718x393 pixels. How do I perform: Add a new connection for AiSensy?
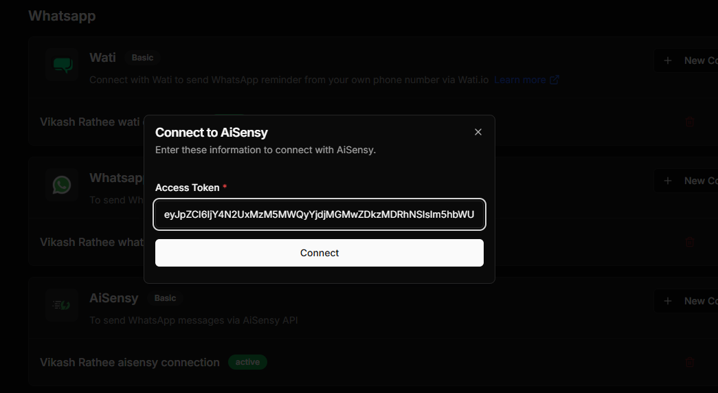point(686,301)
